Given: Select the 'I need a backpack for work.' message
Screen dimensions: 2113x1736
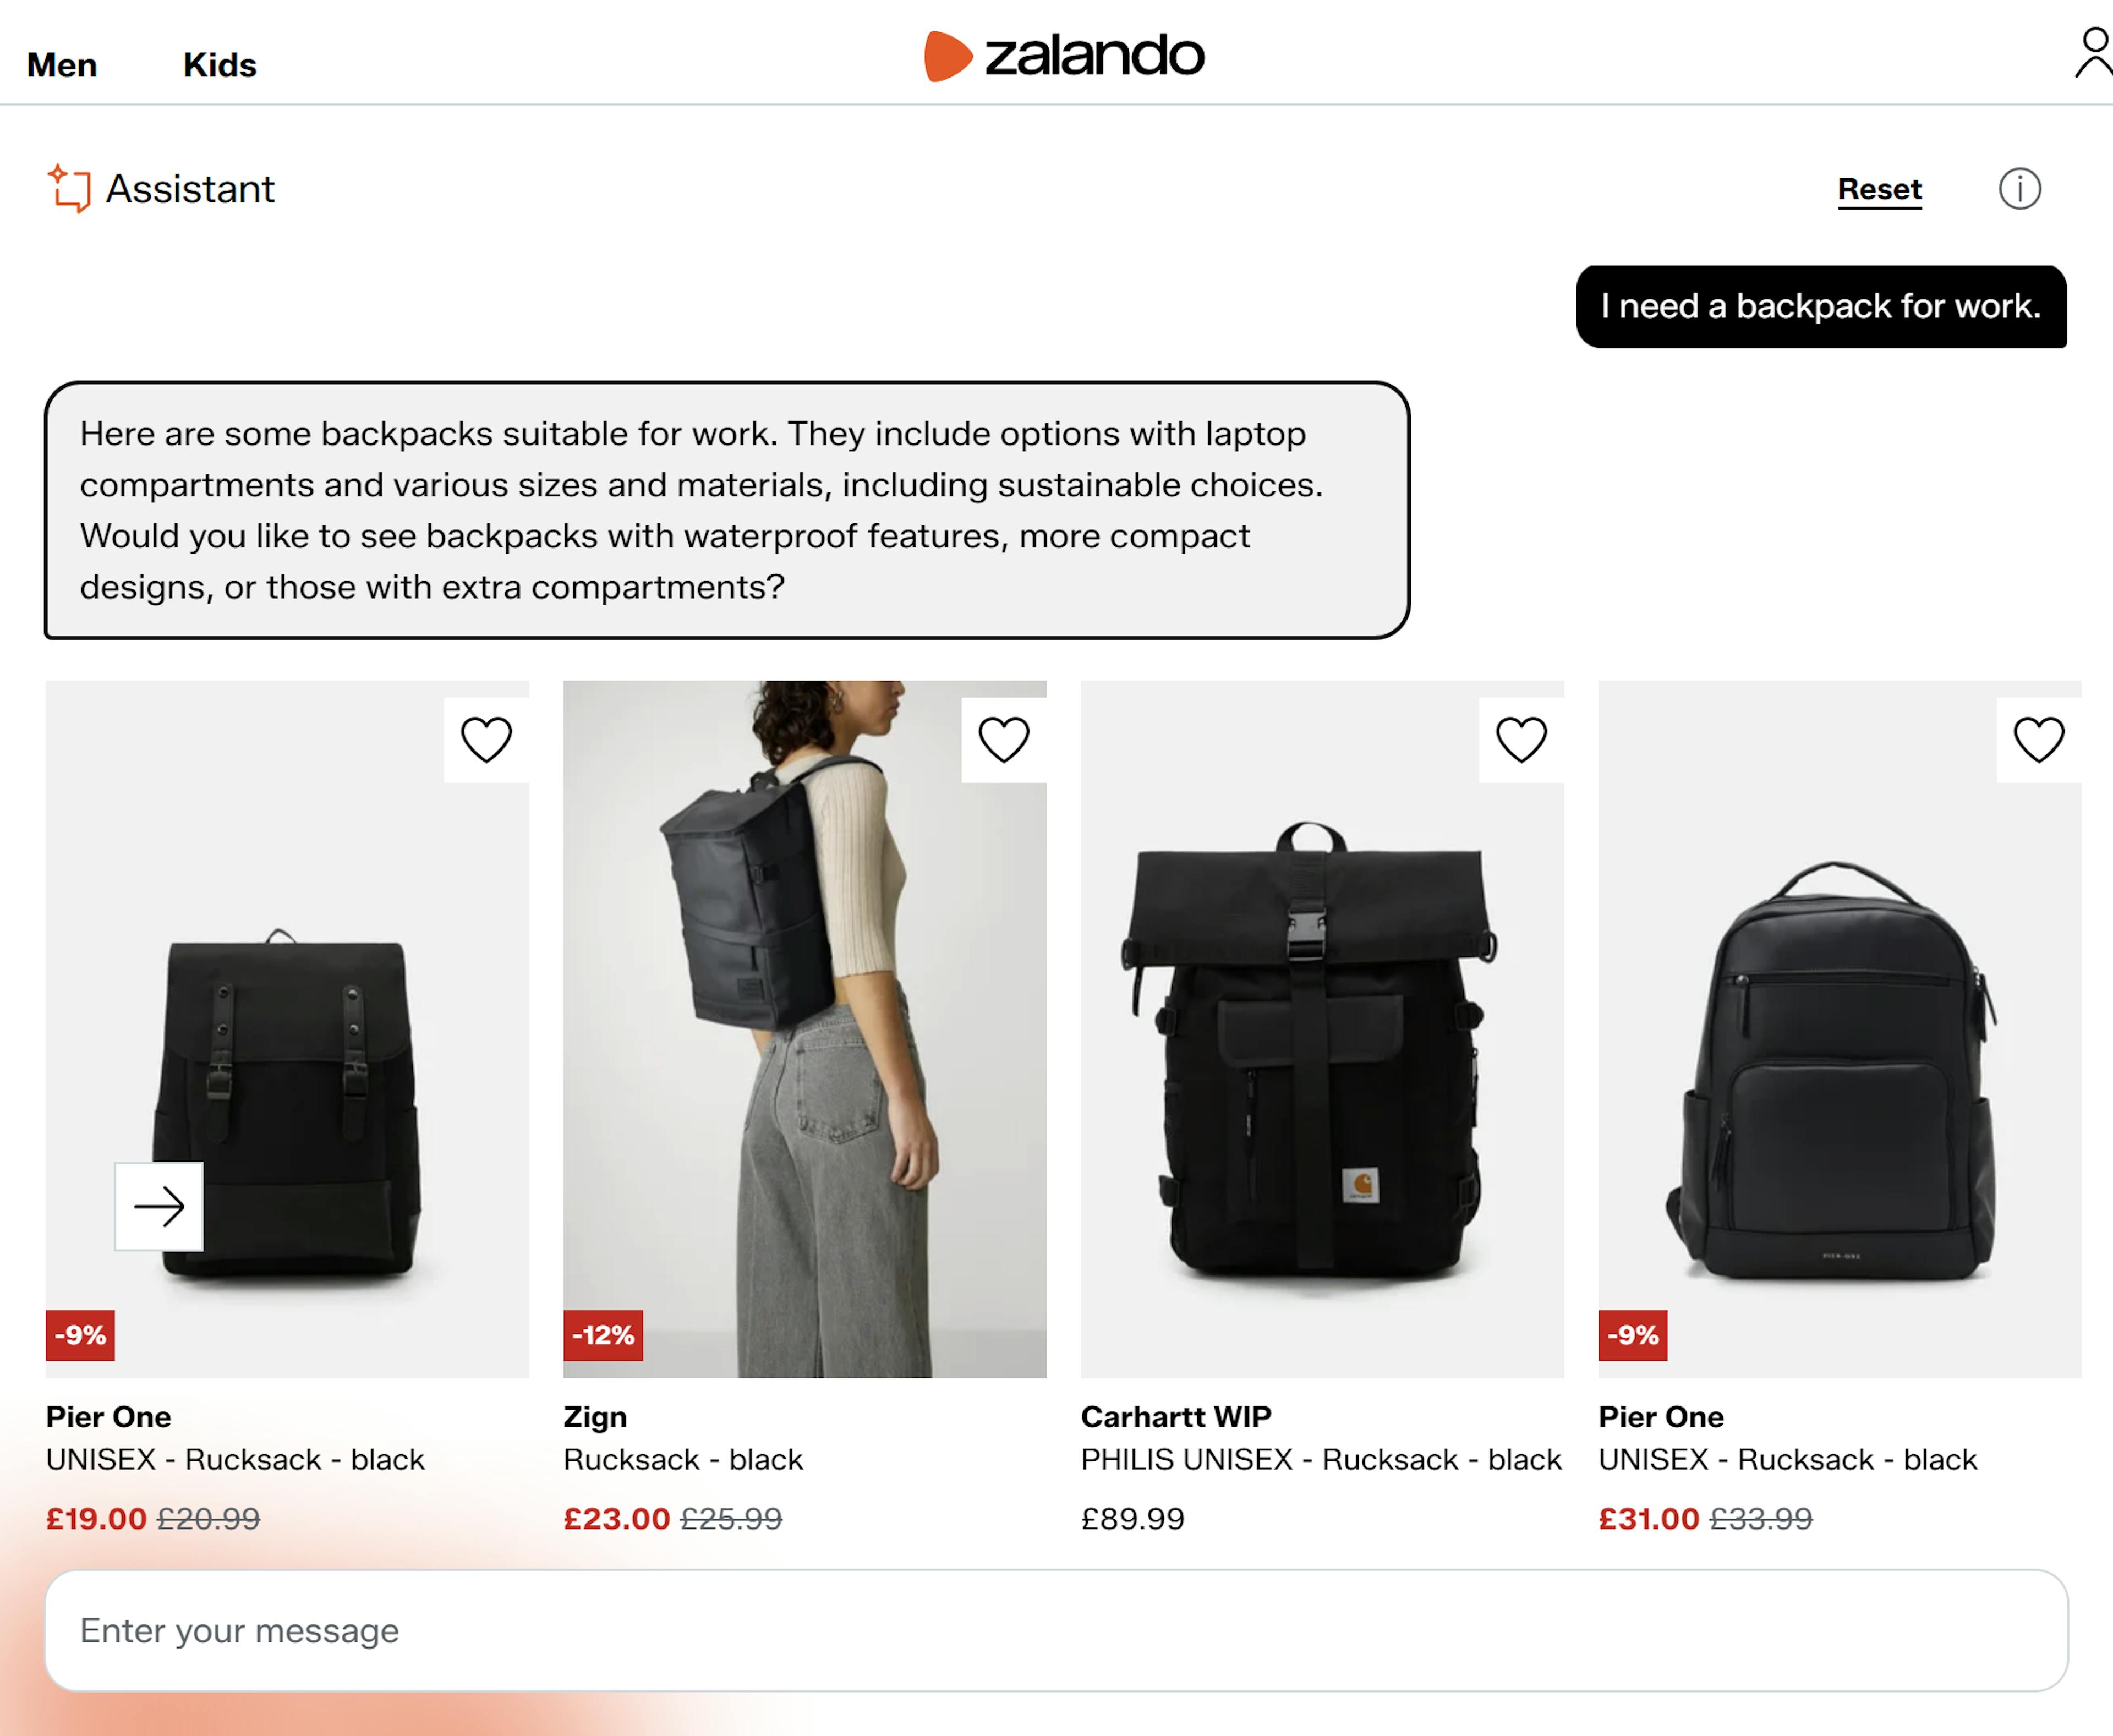Looking at the screenshot, I should point(1820,306).
